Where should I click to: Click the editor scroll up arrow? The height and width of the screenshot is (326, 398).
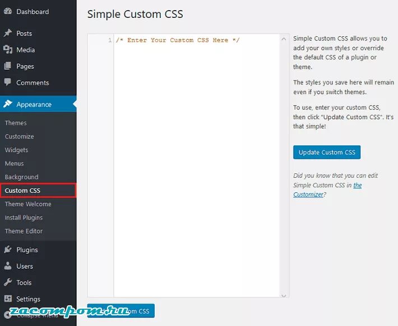284,39
